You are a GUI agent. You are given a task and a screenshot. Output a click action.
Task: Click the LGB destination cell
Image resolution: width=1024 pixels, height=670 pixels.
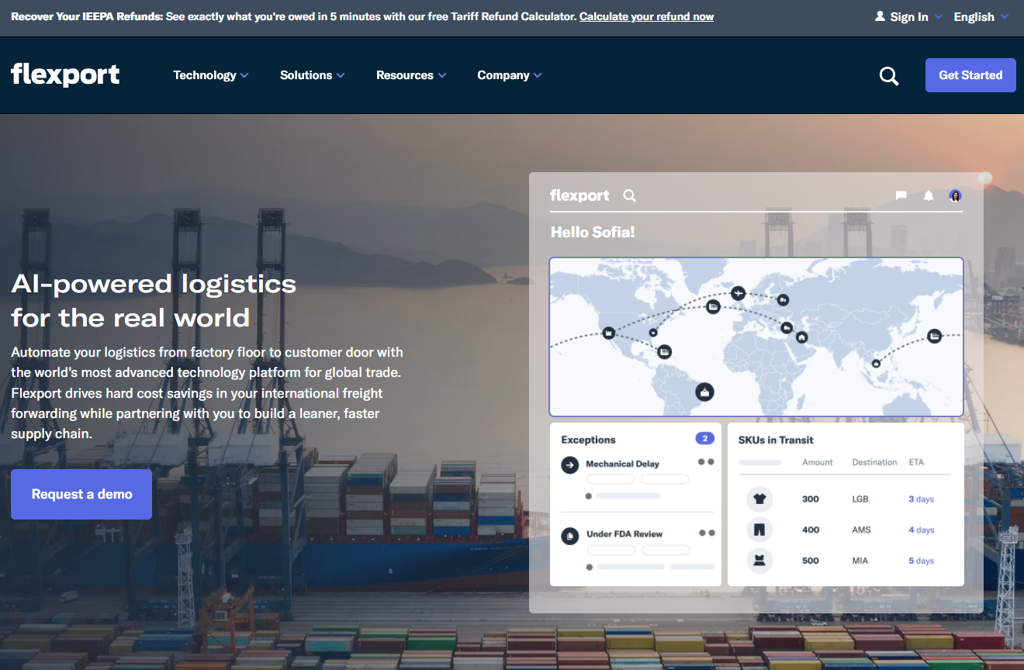click(x=860, y=499)
